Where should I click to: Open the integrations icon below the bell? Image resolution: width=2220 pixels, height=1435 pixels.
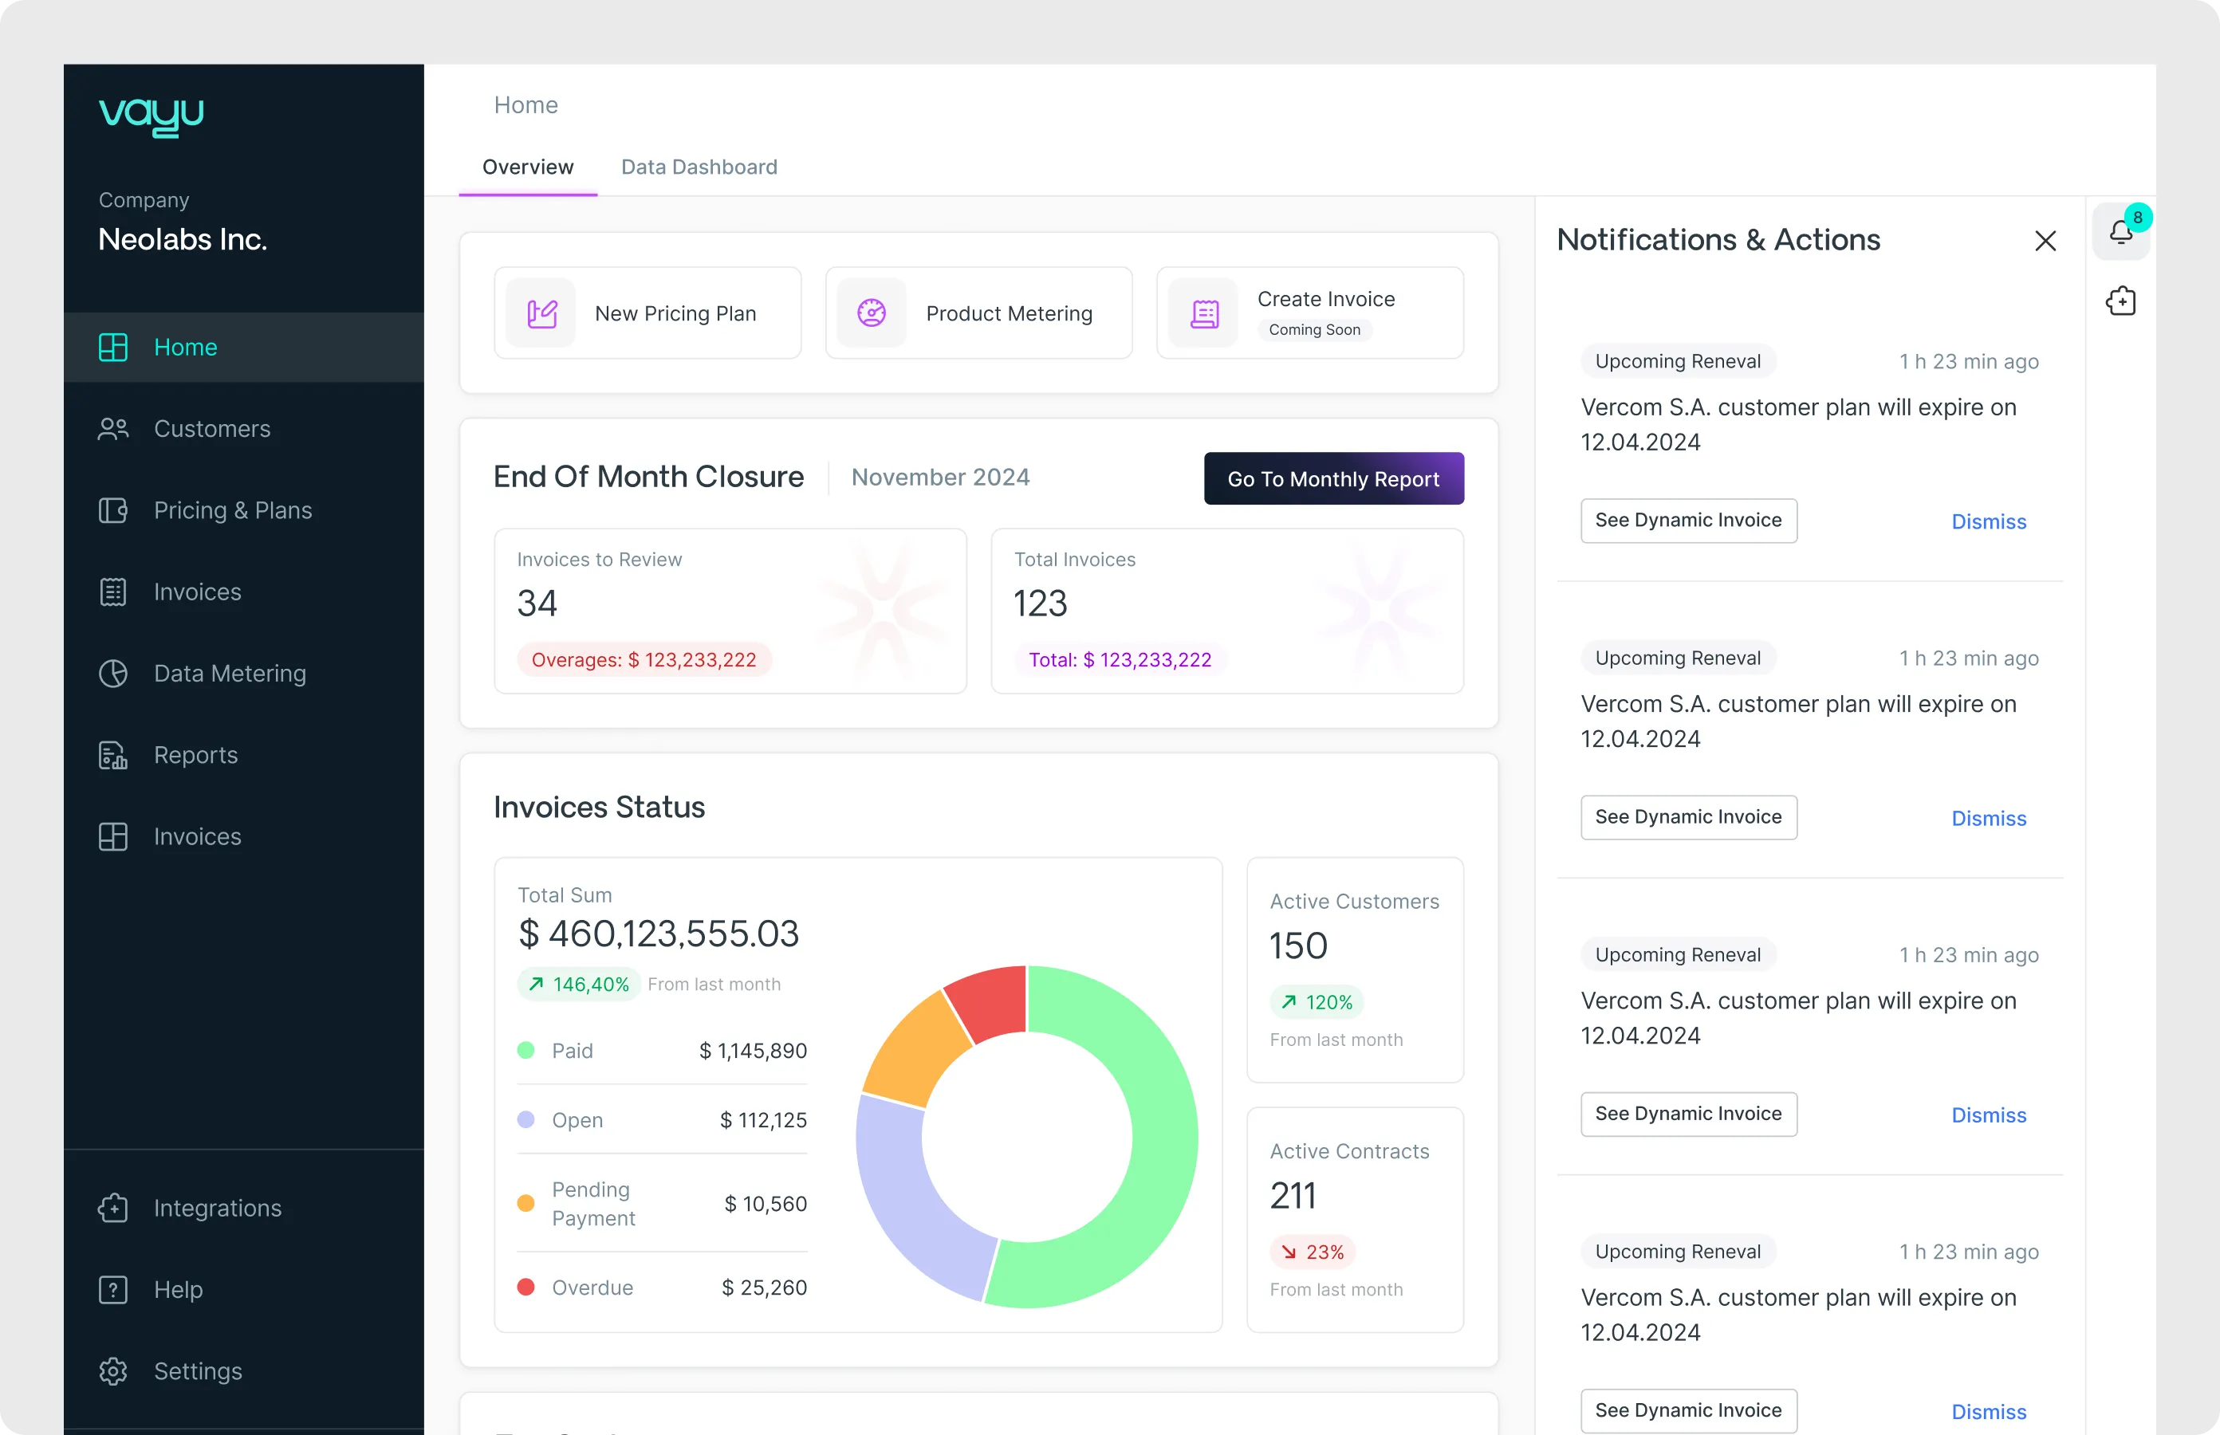point(2120,301)
